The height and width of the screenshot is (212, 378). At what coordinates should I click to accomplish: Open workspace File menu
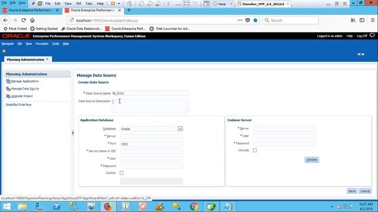coord(19,44)
